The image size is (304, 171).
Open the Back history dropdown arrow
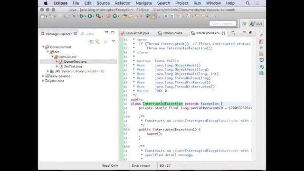207,16
